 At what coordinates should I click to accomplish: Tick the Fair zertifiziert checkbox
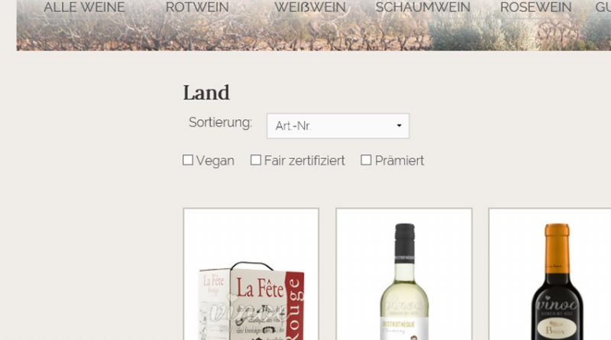(x=256, y=160)
